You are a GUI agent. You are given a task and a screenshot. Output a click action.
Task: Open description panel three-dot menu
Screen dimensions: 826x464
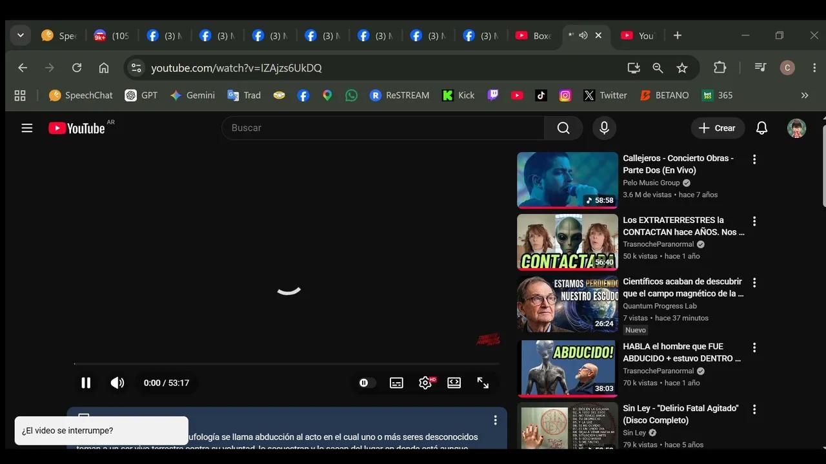click(495, 420)
